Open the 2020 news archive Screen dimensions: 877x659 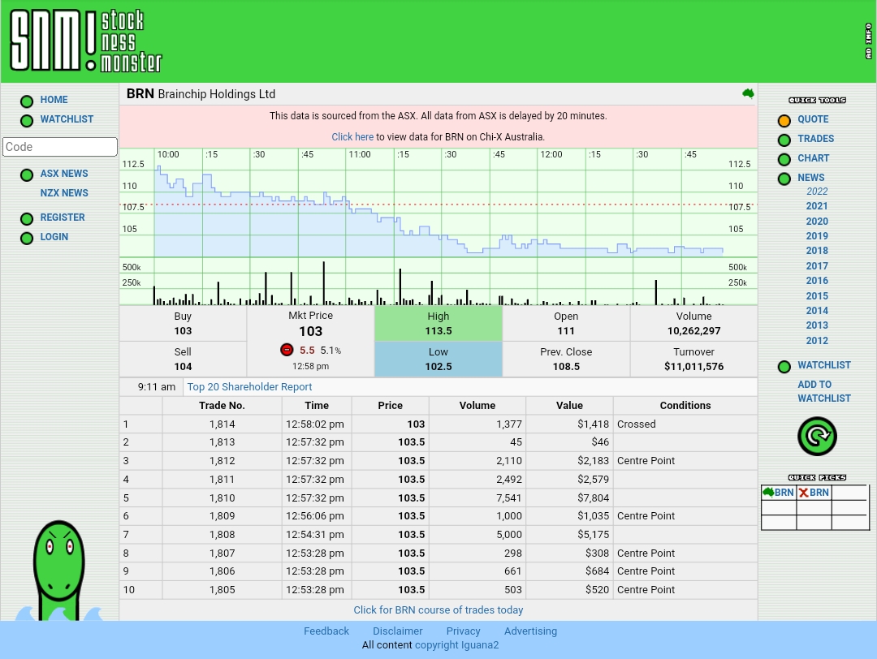point(817,222)
